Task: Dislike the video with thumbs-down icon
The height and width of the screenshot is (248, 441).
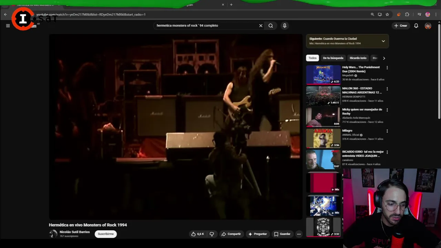Action: point(212,234)
